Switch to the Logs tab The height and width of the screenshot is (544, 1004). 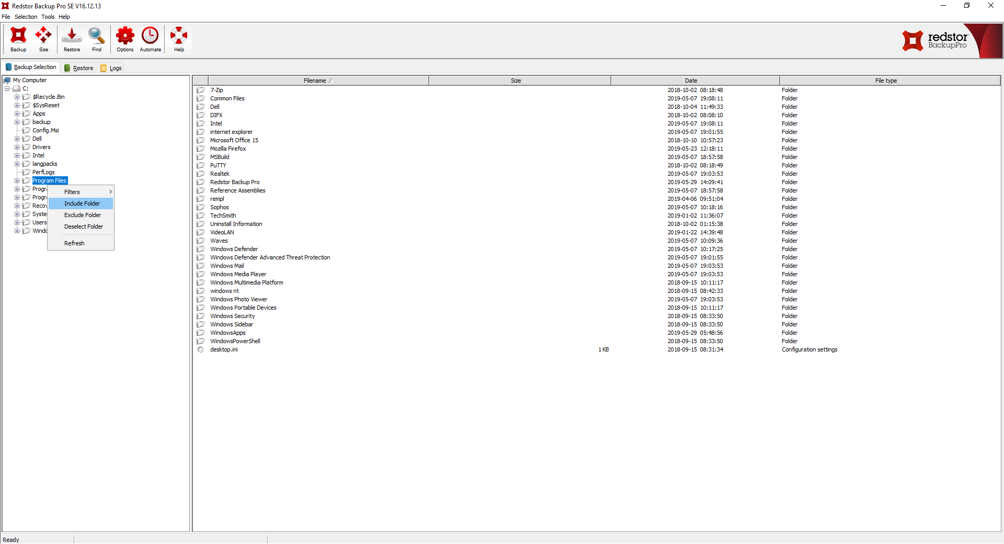pos(111,68)
